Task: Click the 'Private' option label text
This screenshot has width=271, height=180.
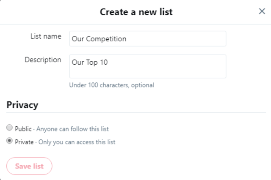Action: point(24,142)
